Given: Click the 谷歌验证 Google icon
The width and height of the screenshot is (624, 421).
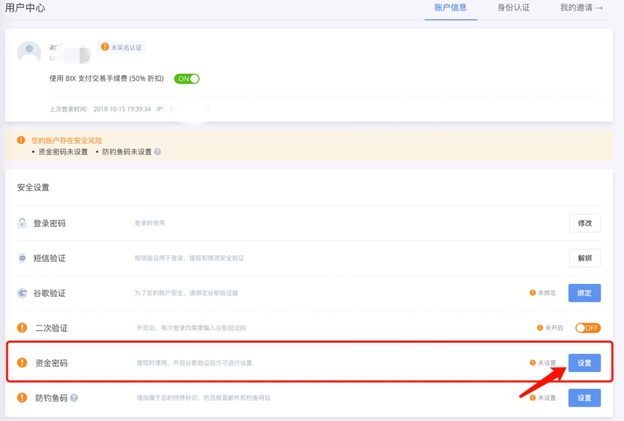Looking at the screenshot, I should click(22, 294).
